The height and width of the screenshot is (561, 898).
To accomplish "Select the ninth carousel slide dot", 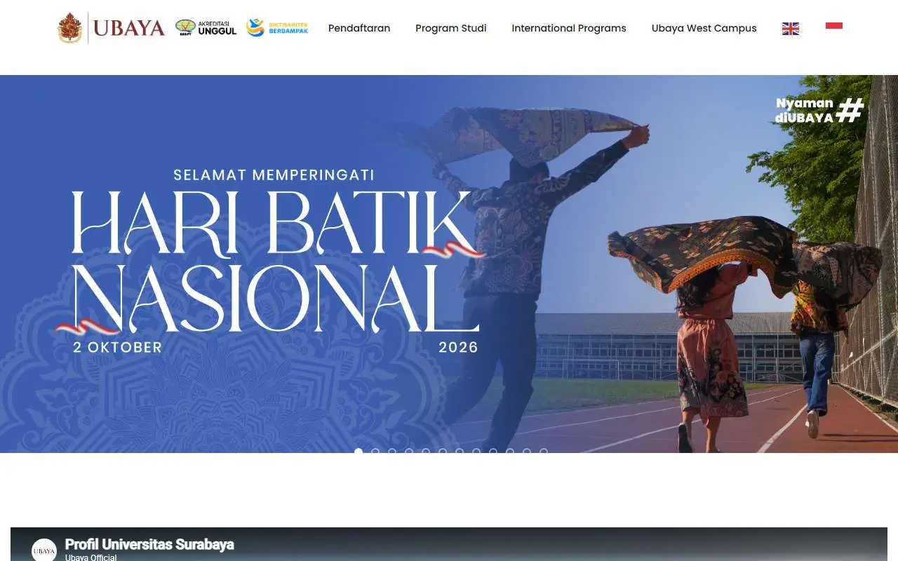I will pos(493,452).
